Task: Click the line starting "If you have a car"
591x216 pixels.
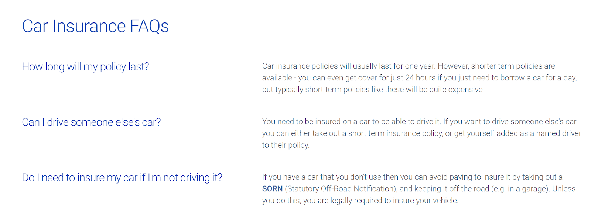Action: tap(412, 177)
